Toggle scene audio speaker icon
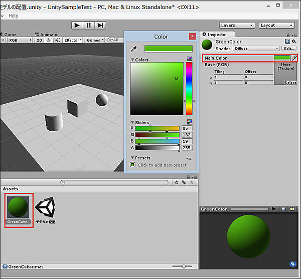The width and height of the screenshot is (301, 279). pos(57,40)
